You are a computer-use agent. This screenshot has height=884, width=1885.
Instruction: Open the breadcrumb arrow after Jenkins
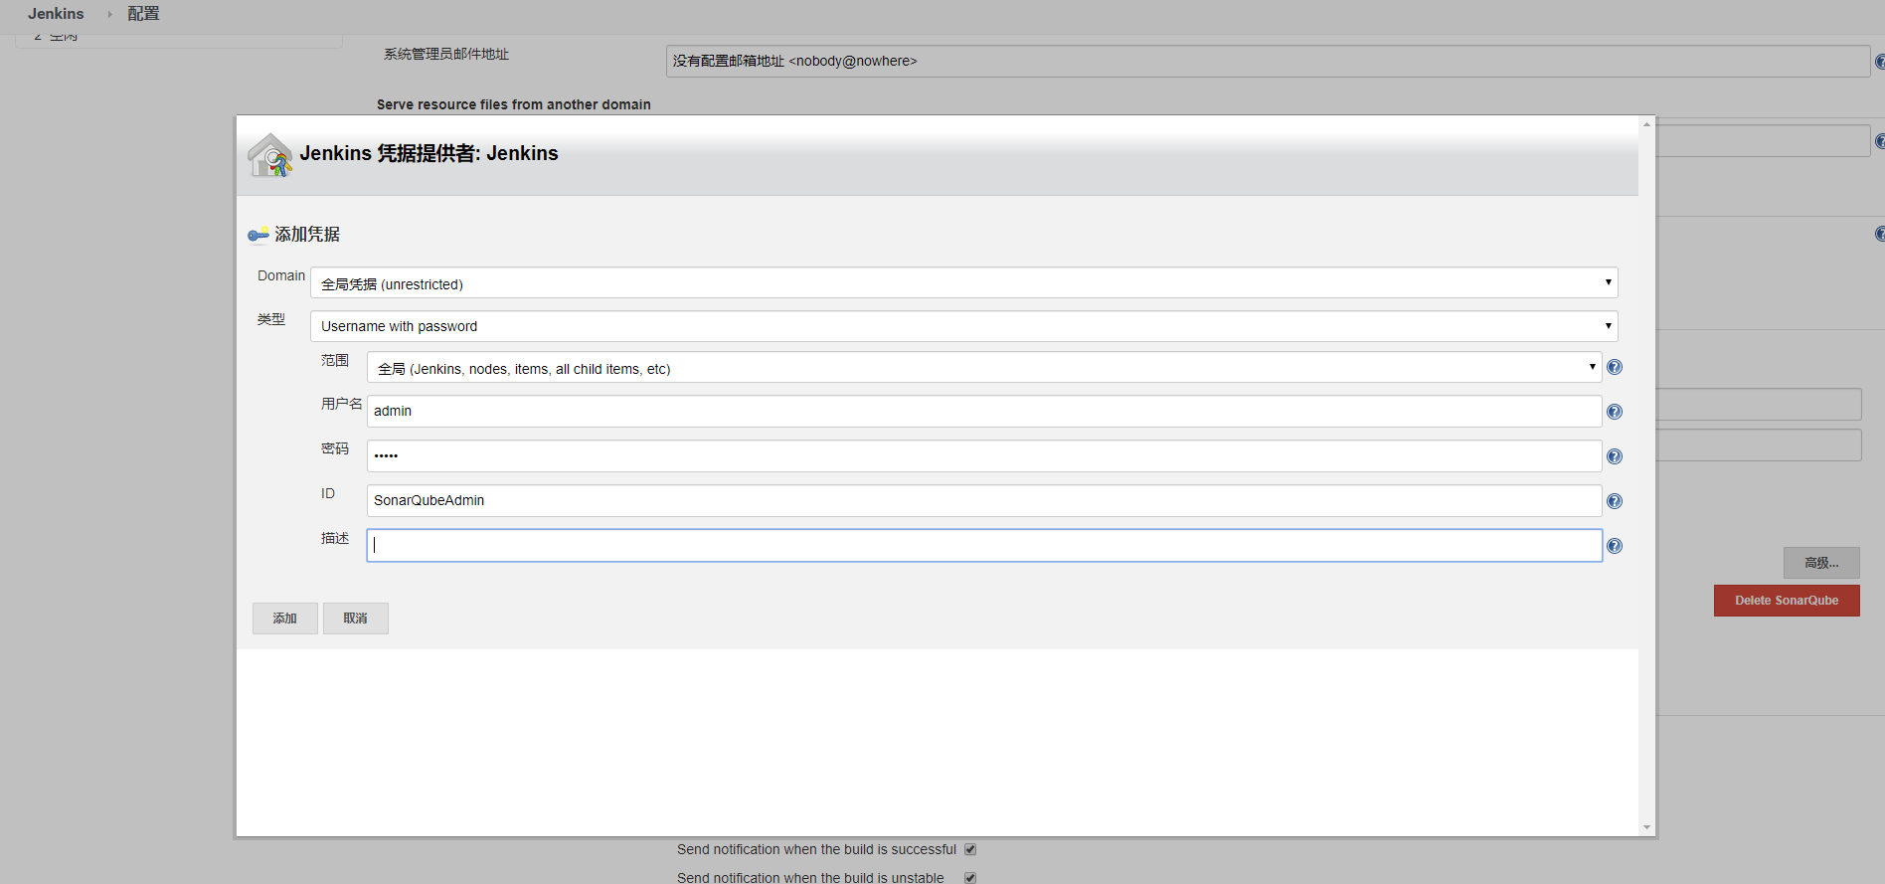pos(109,14)
